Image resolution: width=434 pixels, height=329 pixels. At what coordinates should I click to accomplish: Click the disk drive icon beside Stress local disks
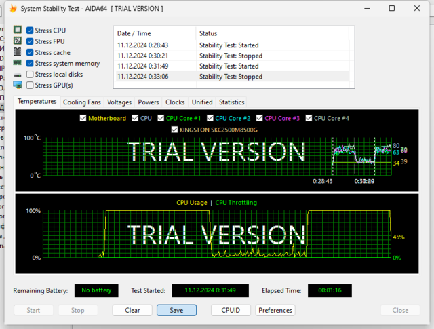pos(18,75)
